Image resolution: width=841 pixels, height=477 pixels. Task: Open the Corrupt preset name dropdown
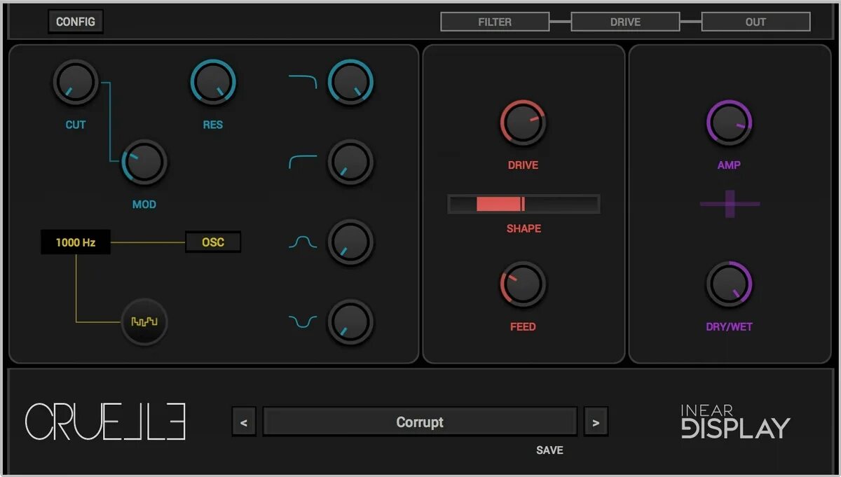coord(420,422)
